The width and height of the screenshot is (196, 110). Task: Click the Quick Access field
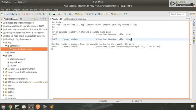click(178, 14)
